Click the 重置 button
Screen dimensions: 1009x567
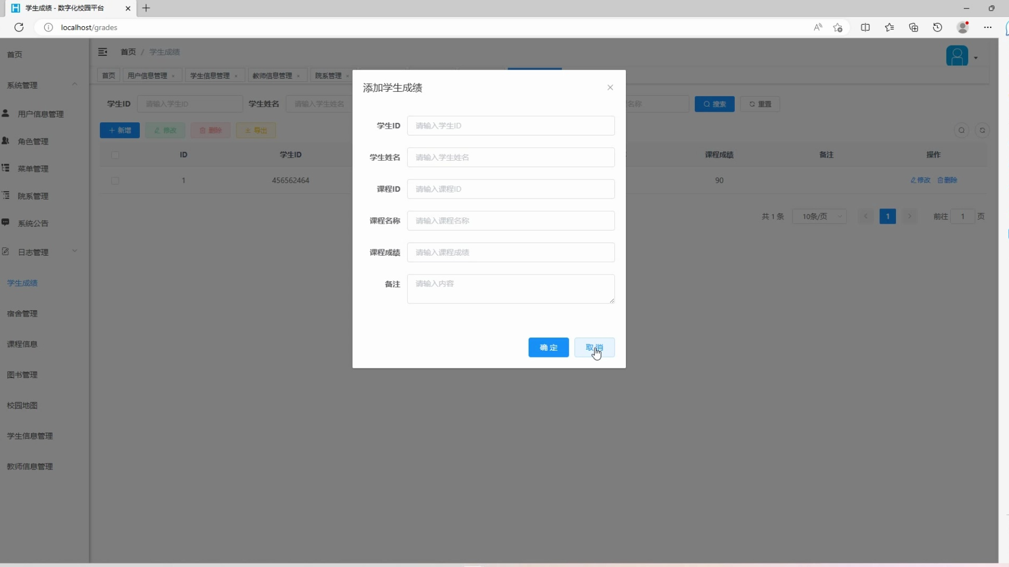tap(760, 104)
